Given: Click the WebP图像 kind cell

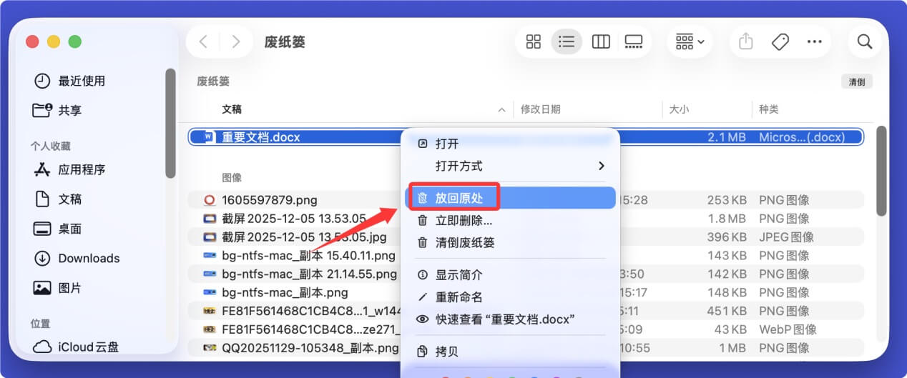Looking at the screenshot, I should (x=788, y=329).
